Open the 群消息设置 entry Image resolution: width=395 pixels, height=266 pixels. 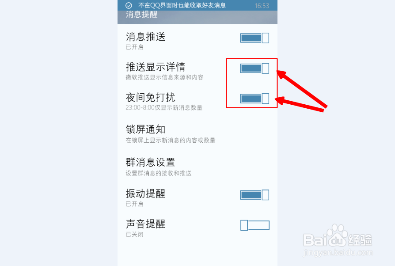point(197,167)
